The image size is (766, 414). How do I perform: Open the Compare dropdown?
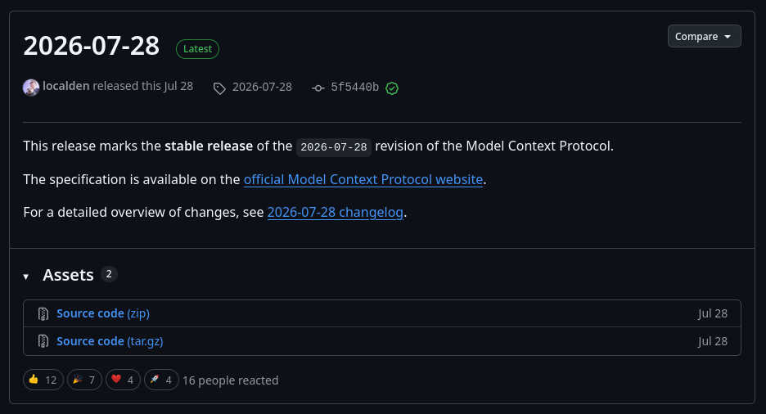click(704, 37)
